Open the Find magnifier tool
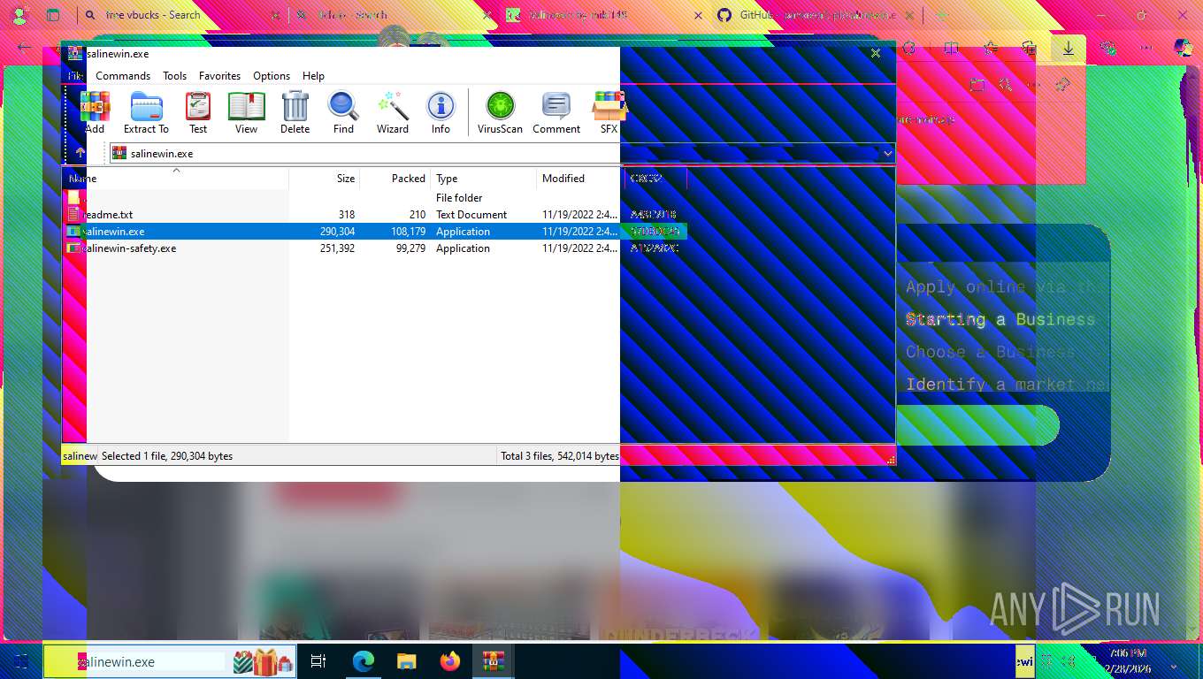1203x679 pixels. [x=343, y=112]
